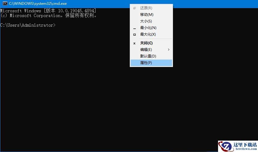Open the cmd.exe title bar system icon
This screenshot has height=152, width=258.
[5, 4]
